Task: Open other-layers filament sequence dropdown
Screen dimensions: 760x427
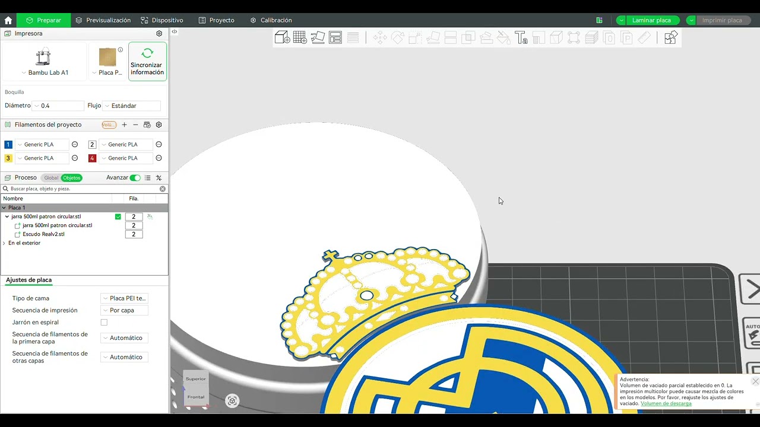Action: coord(124,358)
